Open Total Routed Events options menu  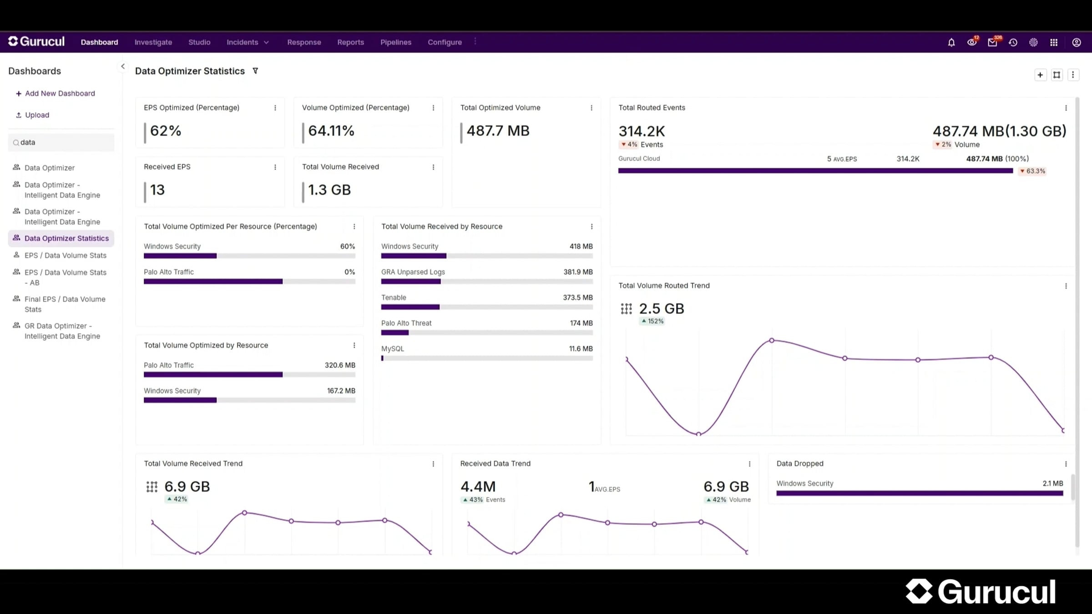click(x=1066, y=108)
